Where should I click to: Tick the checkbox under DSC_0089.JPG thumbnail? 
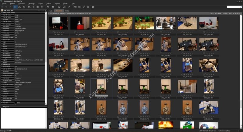(x=75, y=32)
